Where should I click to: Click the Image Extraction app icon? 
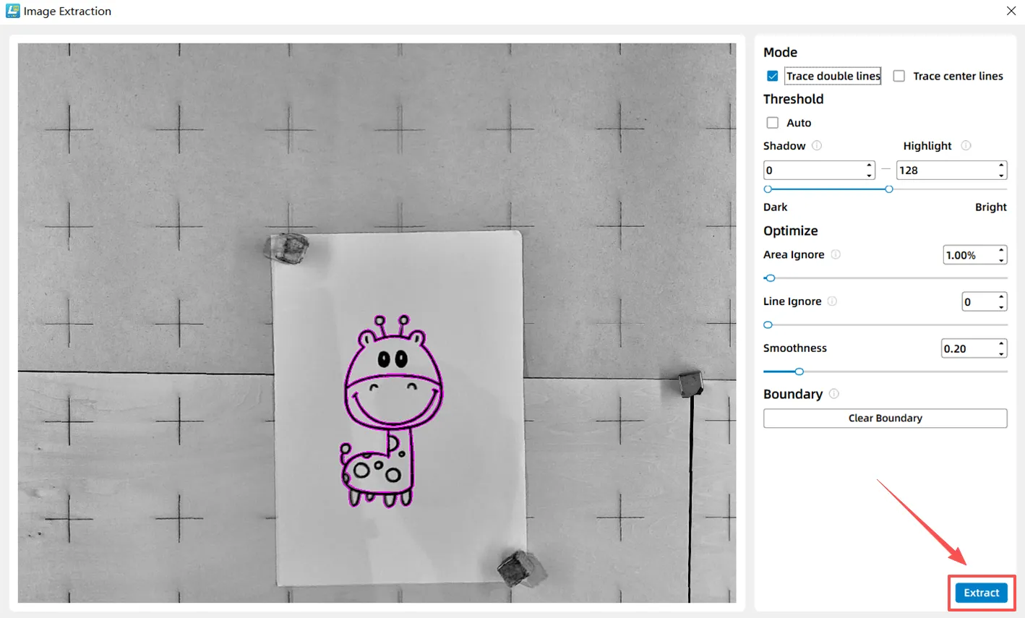pos(12,11)
